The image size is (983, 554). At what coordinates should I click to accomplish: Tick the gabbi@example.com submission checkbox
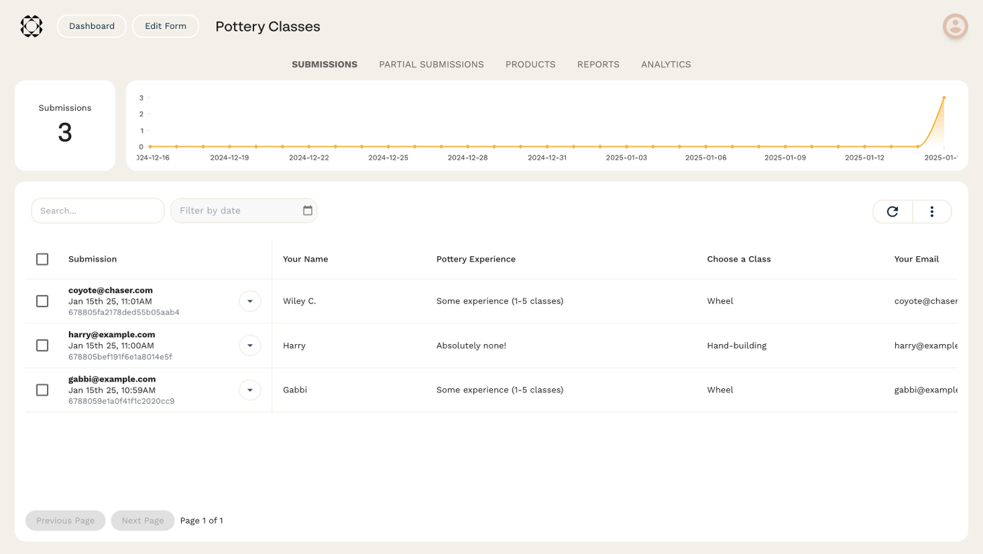[x=42, y=390]
